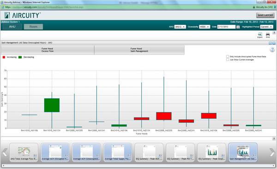Open Average Total Supply Flow thumbnail
The image size is (277, 169).
point(118,152)
